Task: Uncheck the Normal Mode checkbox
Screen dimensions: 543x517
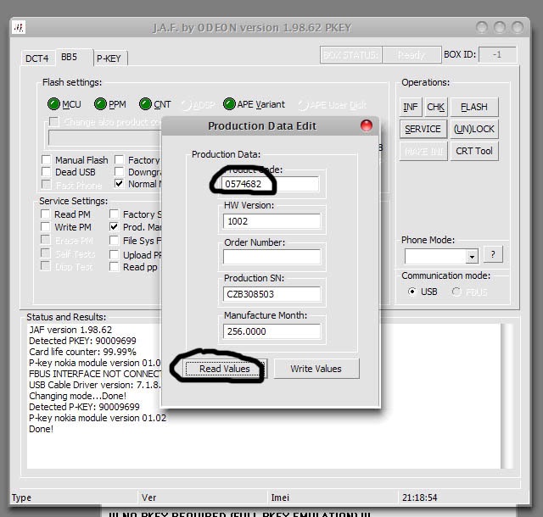Action: [119, 183]
